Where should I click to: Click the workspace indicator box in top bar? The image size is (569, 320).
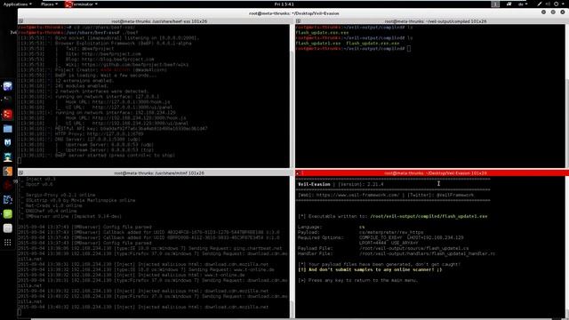pos(495,4)
